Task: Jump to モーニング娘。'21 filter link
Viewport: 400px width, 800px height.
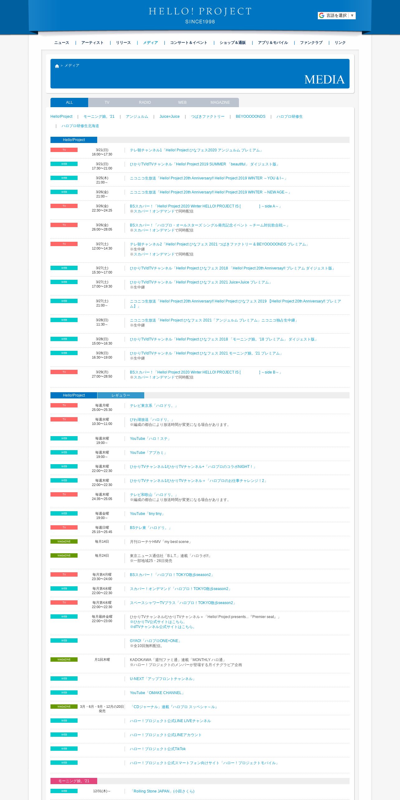Action: [99, 117]
